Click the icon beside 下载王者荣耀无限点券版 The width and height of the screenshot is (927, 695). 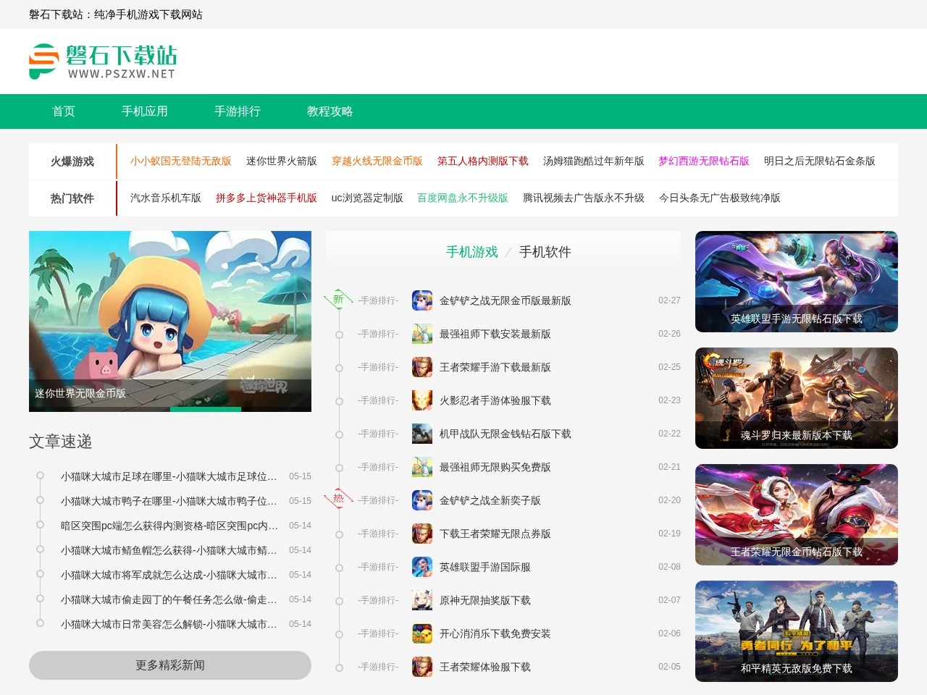[x=422, y=534]
